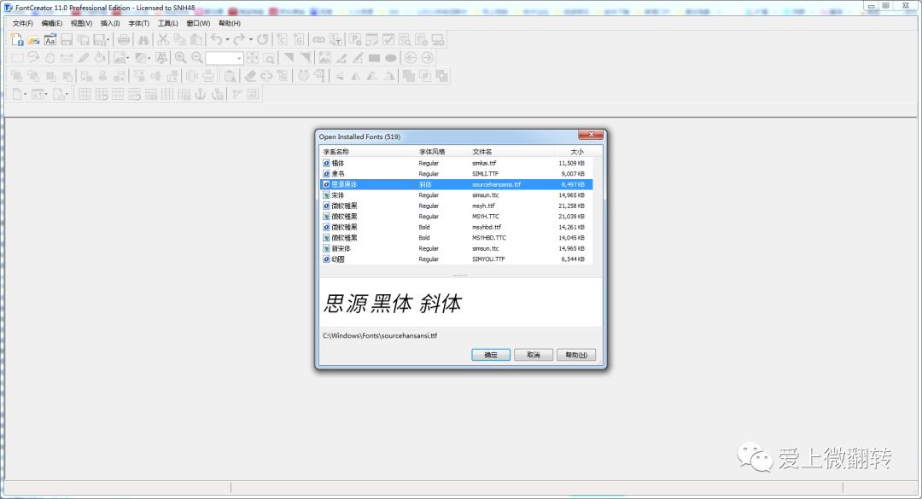Select the 宋体 font row
This screenshot has width=922, height=499.
(456, 195)
